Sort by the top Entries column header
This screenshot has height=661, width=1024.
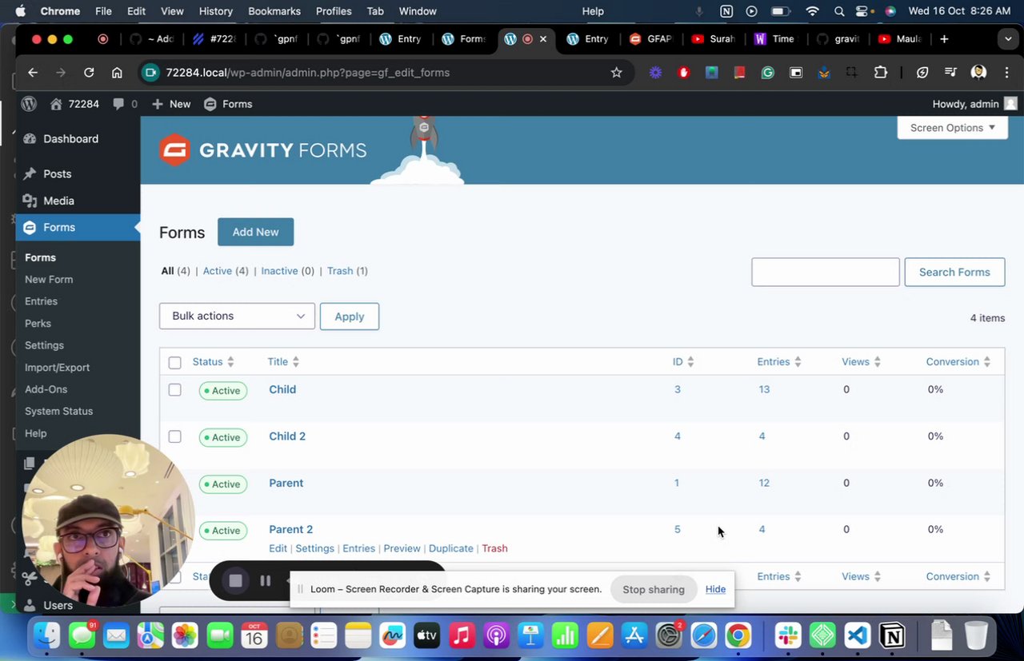pos(779,362)
